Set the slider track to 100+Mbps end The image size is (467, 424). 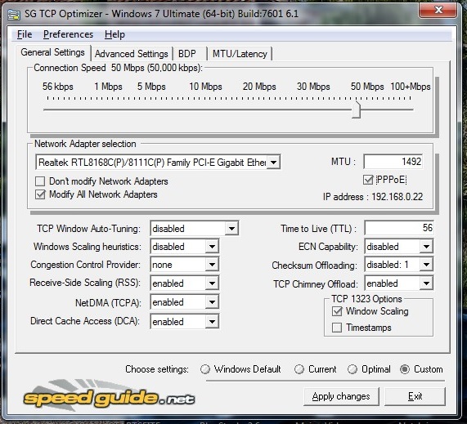411,109
